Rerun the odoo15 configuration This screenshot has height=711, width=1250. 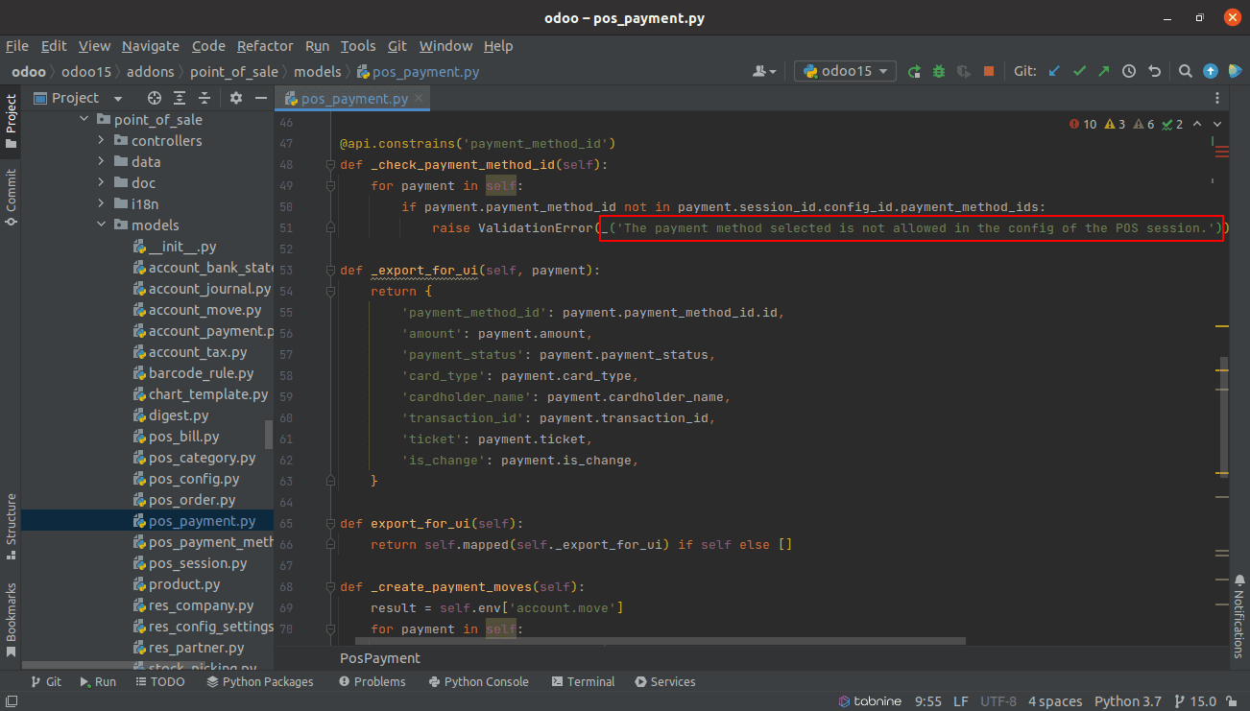(x=915, y=71)
